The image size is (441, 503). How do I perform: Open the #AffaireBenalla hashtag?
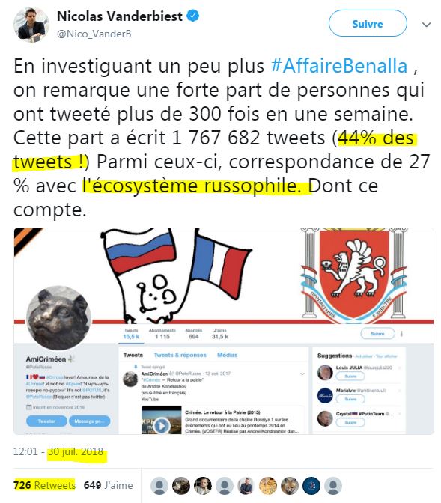[x=339, y=66]
